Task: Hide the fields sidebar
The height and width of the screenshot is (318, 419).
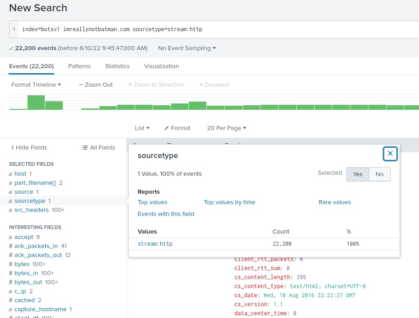Action: pos(29,148)
